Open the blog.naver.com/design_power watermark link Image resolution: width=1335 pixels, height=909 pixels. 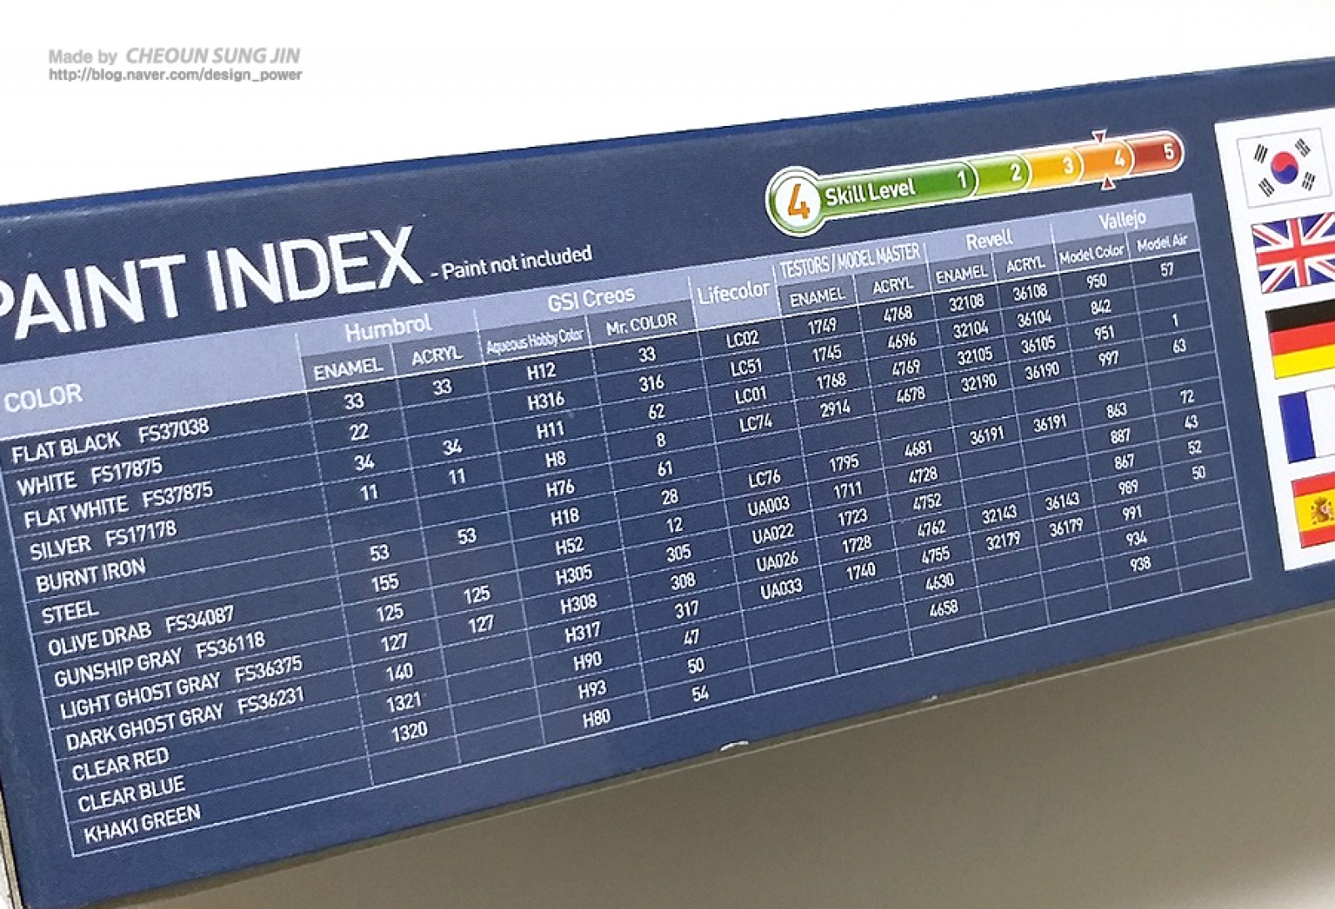click(175, 74)
